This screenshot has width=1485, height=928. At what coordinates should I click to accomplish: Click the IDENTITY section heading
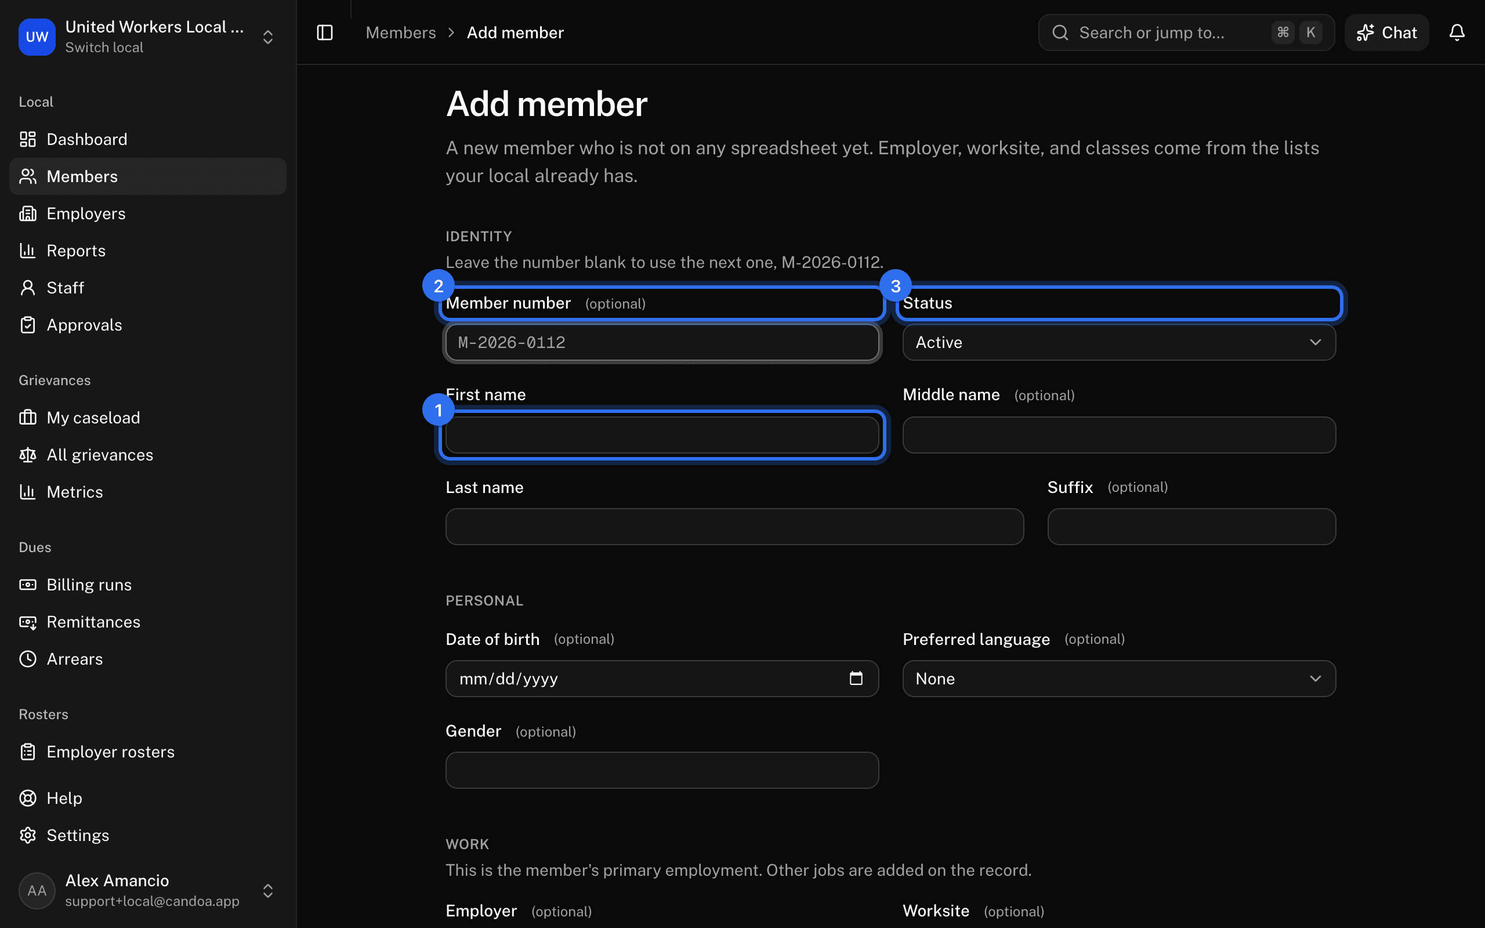479,236
